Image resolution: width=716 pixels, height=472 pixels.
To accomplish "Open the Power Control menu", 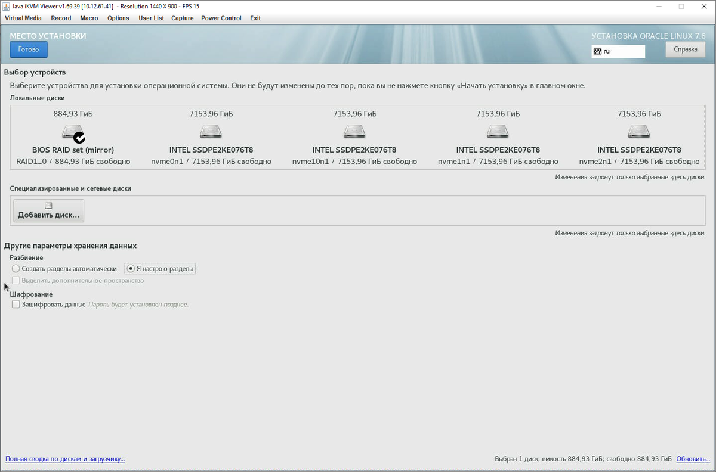I will (221, 18).
